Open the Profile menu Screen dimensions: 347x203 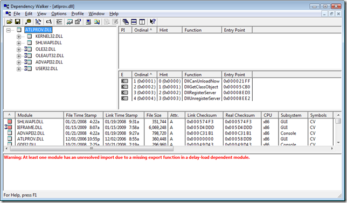(78, 13)
